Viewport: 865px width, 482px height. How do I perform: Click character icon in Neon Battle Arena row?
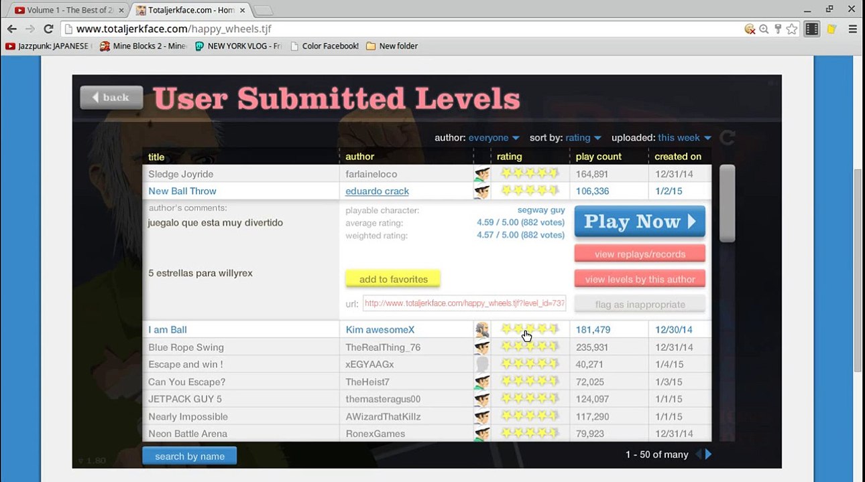[482, 434]
